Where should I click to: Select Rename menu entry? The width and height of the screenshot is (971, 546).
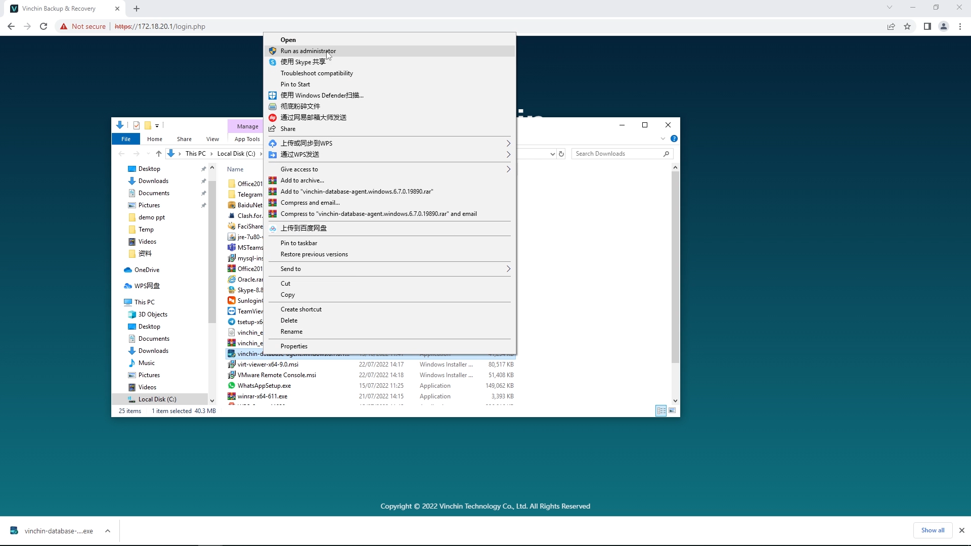pos(389,332)
